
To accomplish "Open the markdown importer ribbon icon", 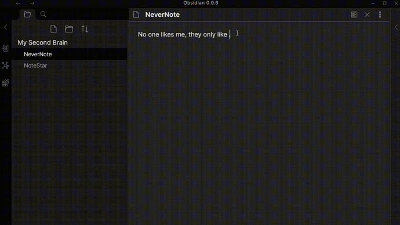I will click(5, 83).
